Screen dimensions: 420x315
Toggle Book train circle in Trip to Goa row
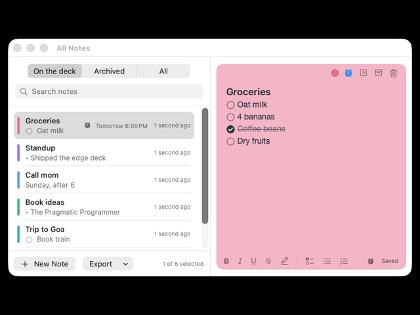click(x=29, y=240)
